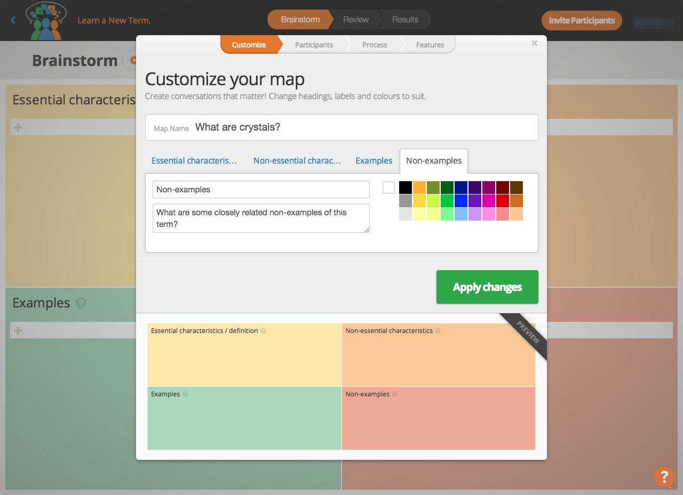The height and width of the screenshot is (495, 683).
Task: Pick the light grey swatch in bottom row
Action: click(406, 214)
